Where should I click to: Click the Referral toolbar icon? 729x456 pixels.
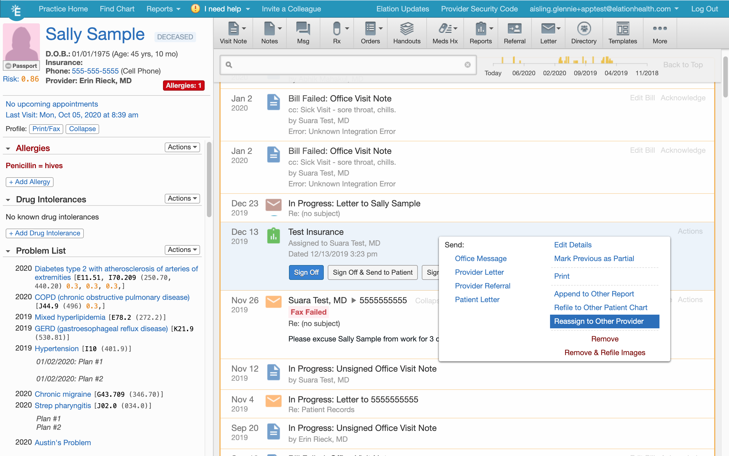click(514, 29)
